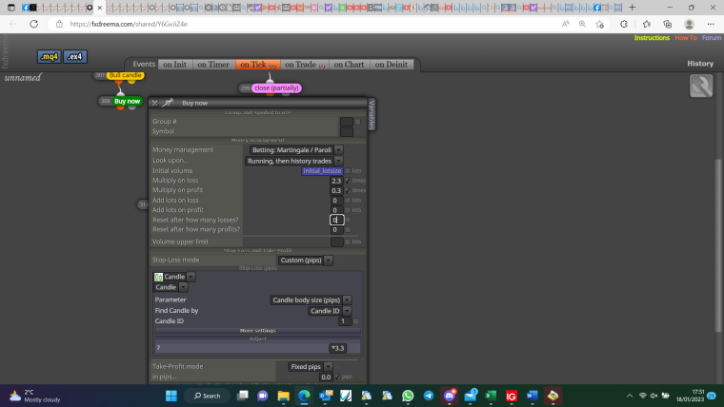Click the Symbol input field
The image size is (724, 407).
point(347,131)
